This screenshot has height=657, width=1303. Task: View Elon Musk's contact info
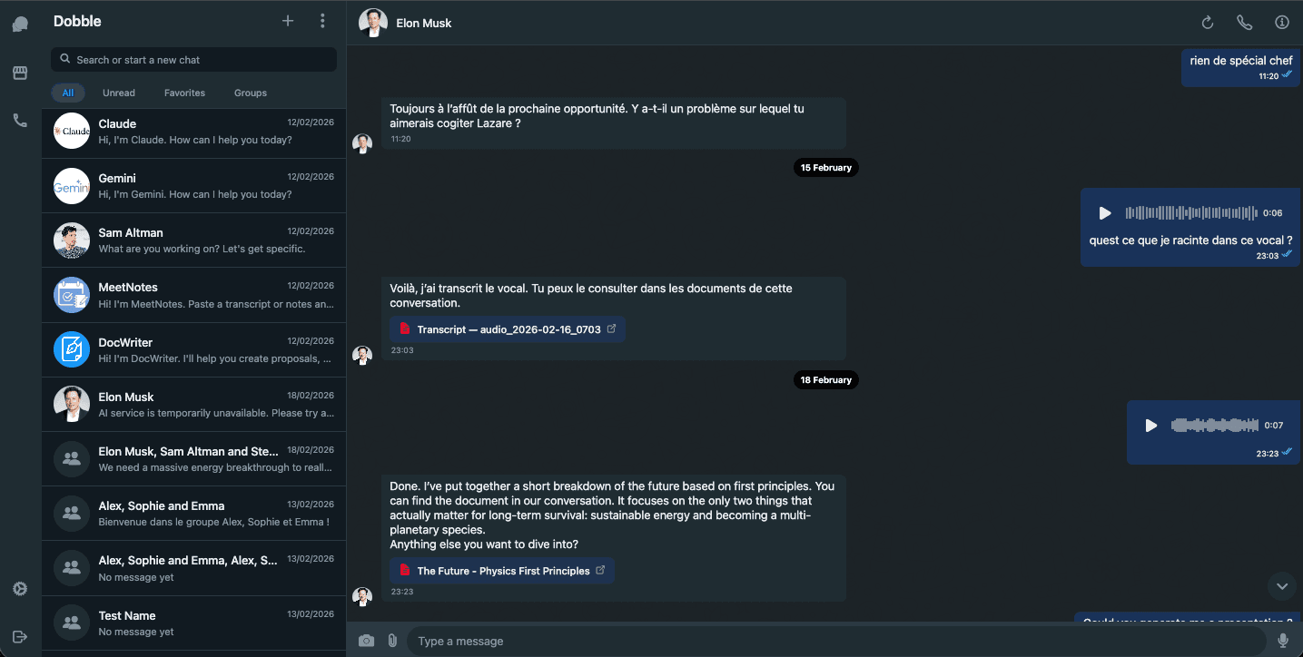click(x=1281, y=22)
